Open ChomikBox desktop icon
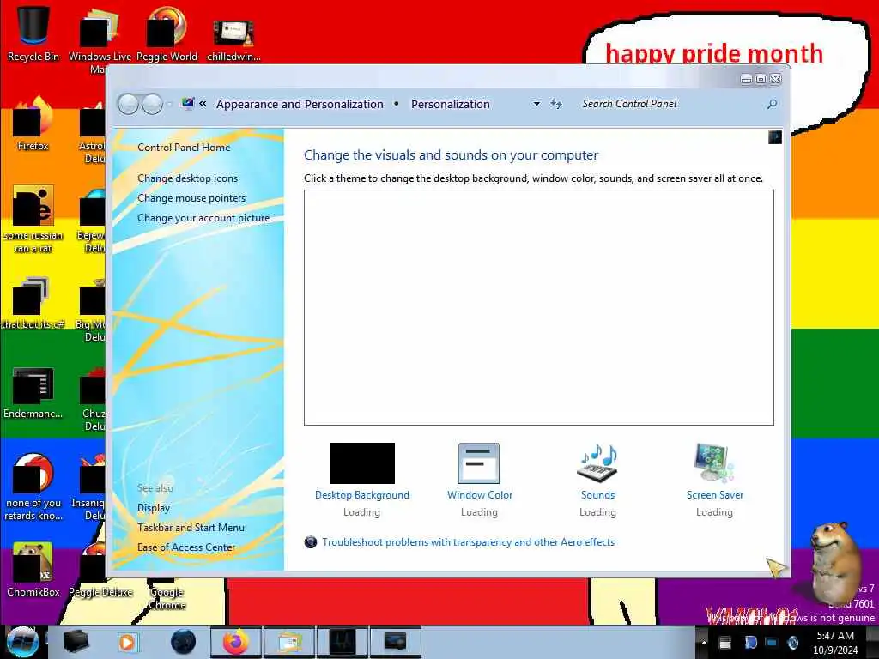This screenshot has width=879, height=659. pyautogui.click(x=33, y=570)
